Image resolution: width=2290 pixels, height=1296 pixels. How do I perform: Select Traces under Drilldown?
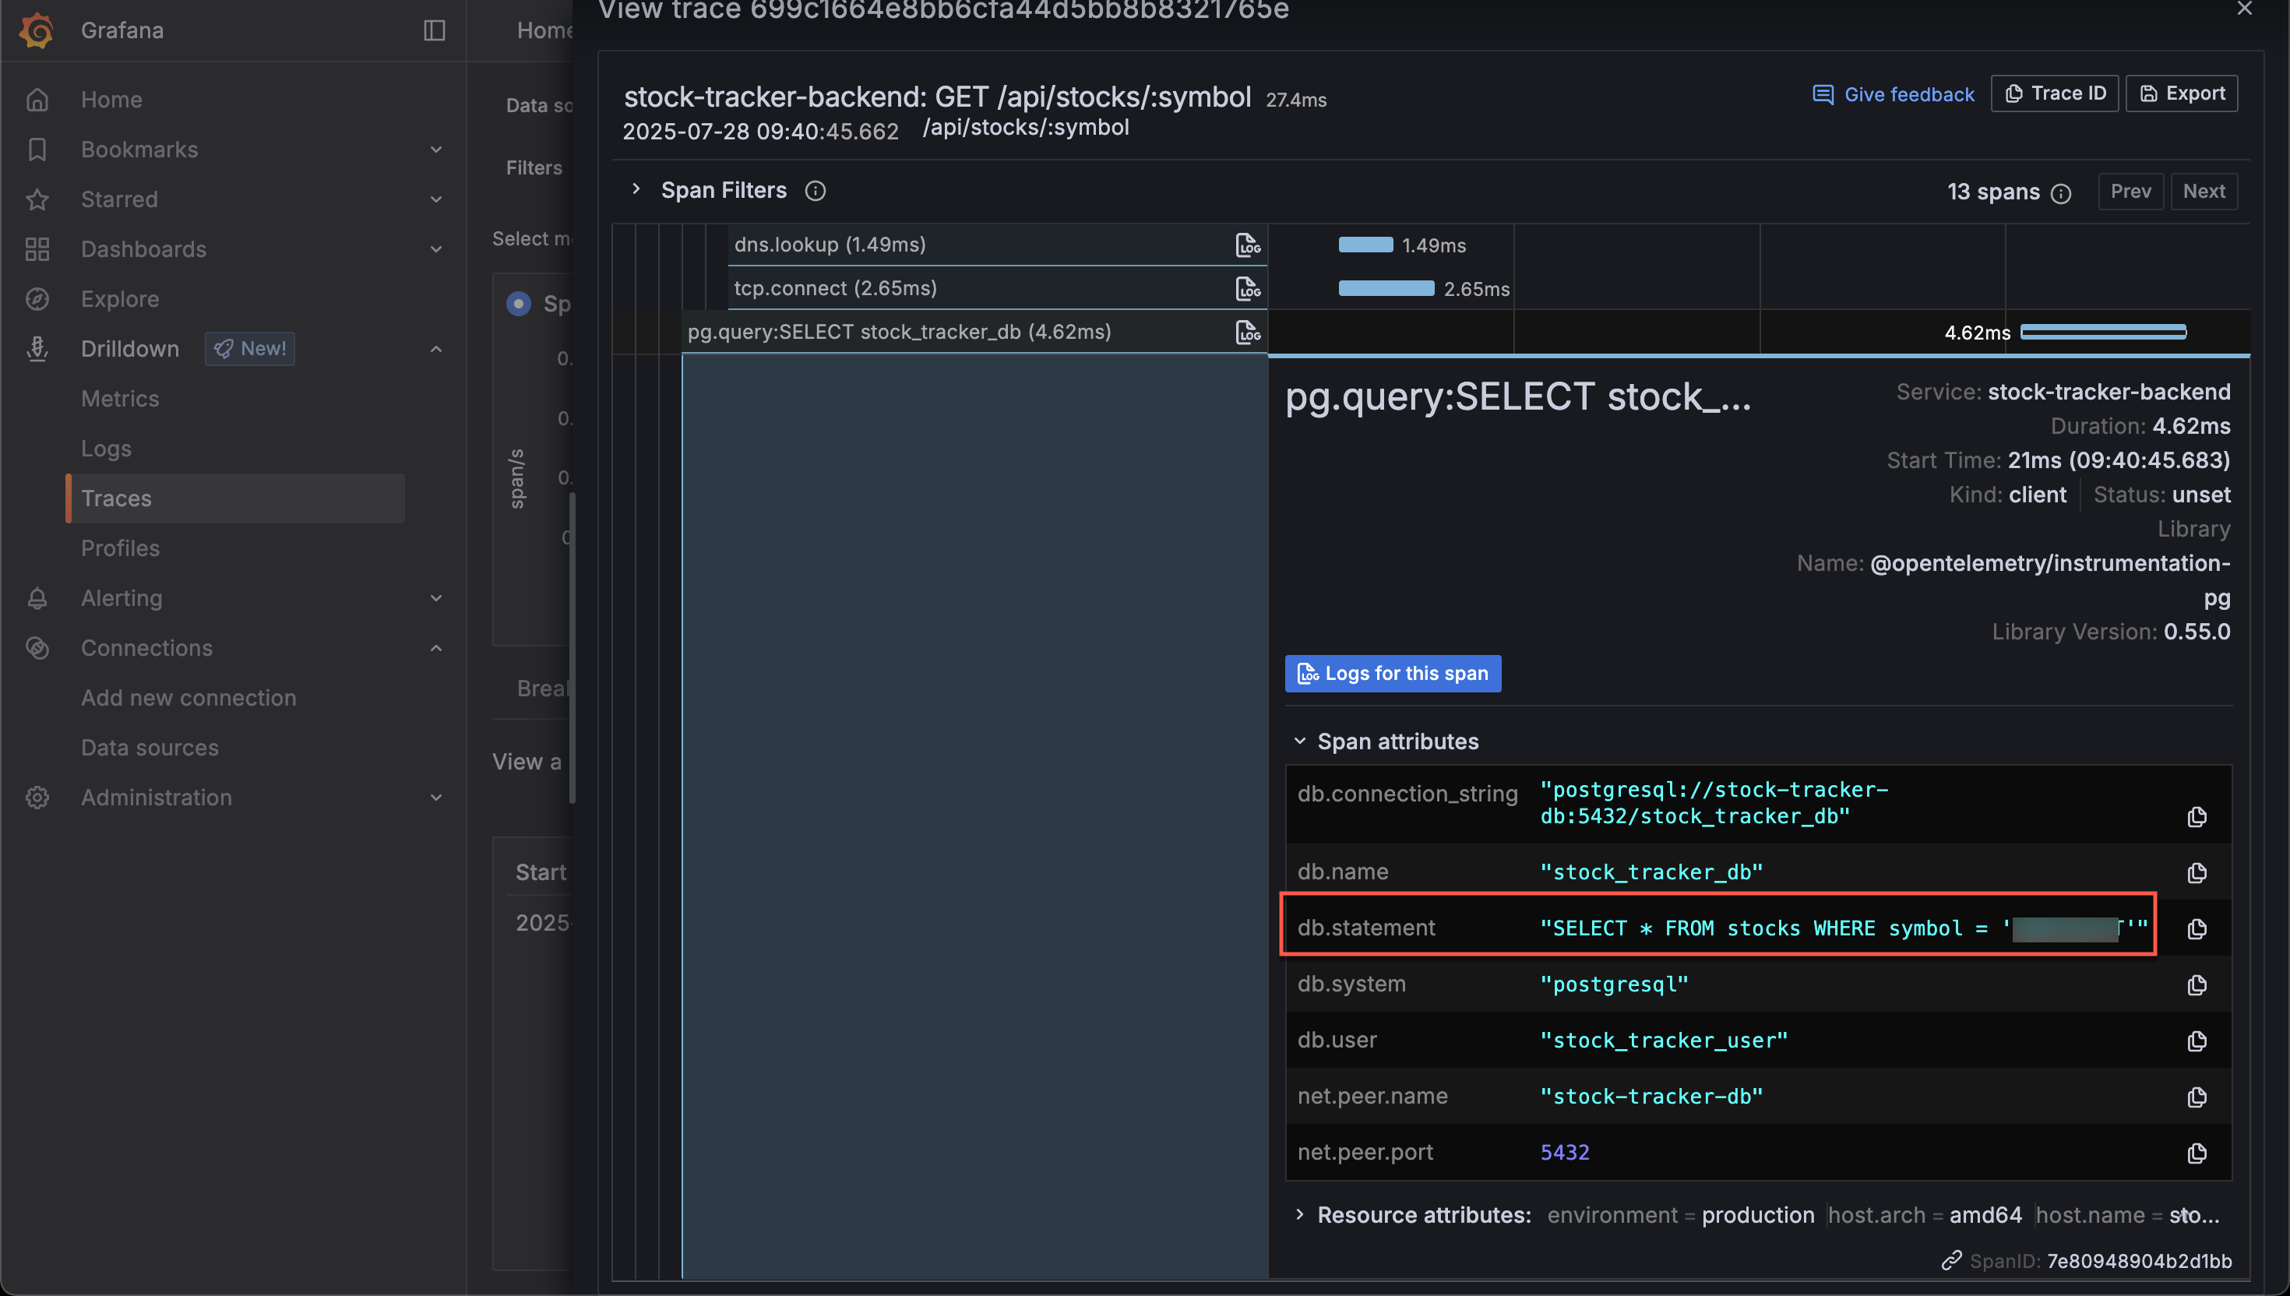coord(236,498)
